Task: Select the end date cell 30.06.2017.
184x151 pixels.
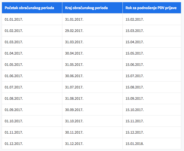Action: pyautogui.click(x=92, y=76)
